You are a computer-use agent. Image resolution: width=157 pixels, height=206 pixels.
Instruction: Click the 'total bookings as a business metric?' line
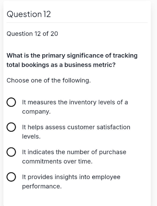(61, 65)
